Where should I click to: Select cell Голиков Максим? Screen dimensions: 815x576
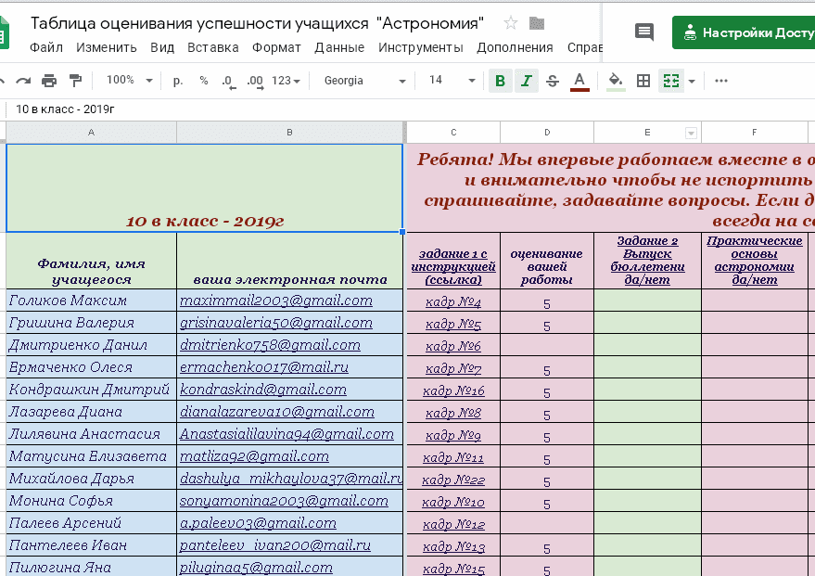tap(91, 301)
